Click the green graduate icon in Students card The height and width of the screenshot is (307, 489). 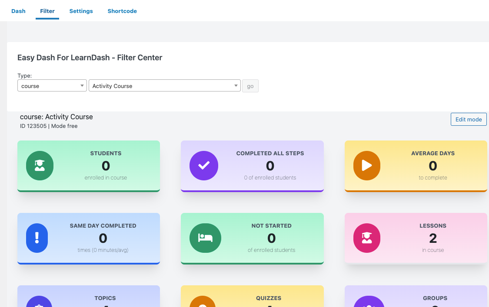(40, 166)
